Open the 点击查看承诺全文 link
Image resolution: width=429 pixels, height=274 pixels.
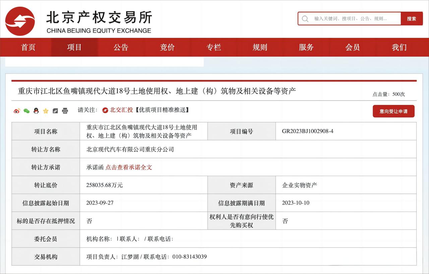pyautogui.click(x=129, y=167)
